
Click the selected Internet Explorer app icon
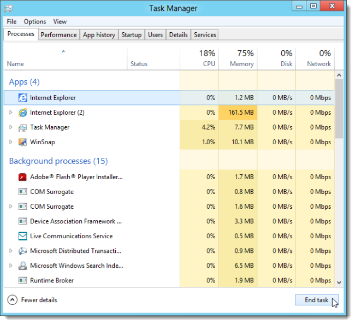22,98
